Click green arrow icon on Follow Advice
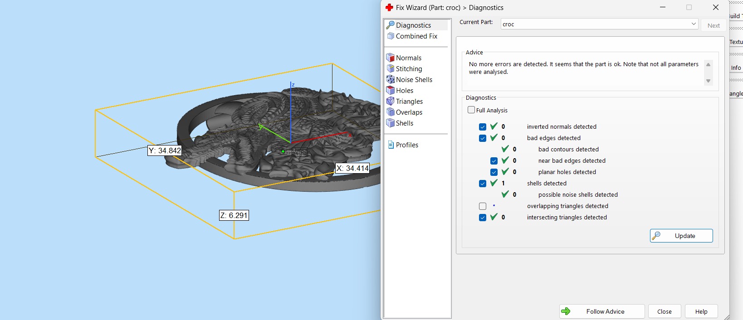 pyautogui.click(x=566, y=311)
